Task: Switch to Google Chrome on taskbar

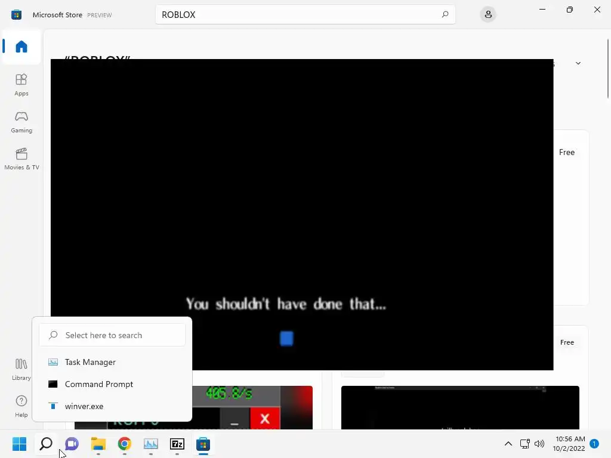Action: click(124, 444)
